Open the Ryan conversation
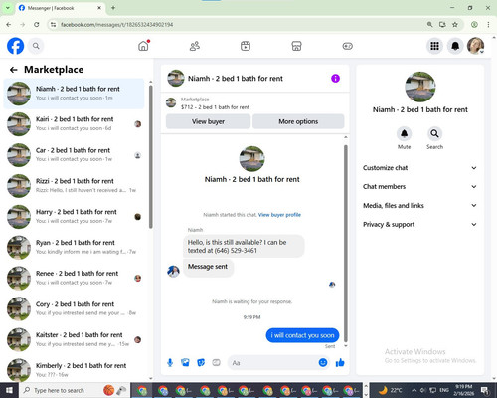497x398 pixels. [75, 248]
